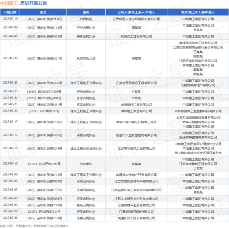Click cause cell 执行异议之诉
This screenshot has width=229, height=228.
tap(86, 58)
